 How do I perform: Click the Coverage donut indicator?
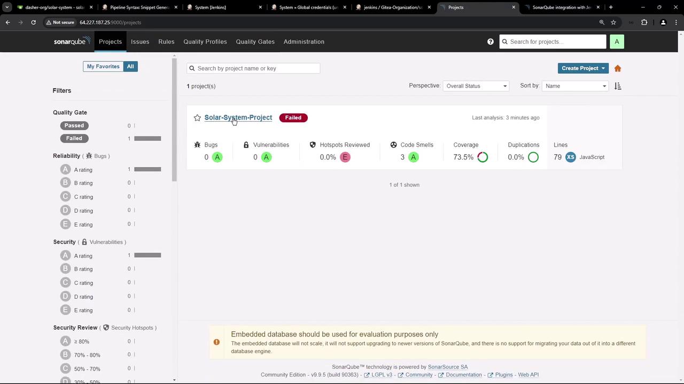point(483,157)
